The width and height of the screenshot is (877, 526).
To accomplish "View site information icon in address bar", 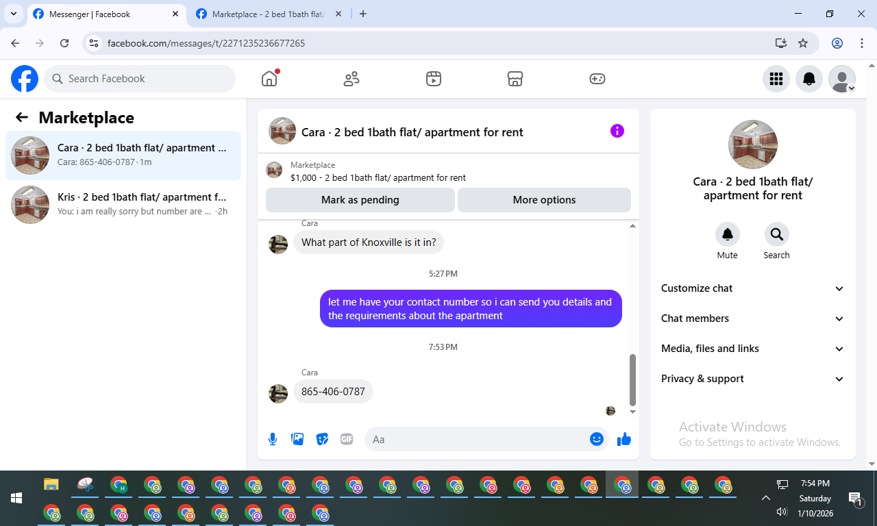I will pos(95,43).
